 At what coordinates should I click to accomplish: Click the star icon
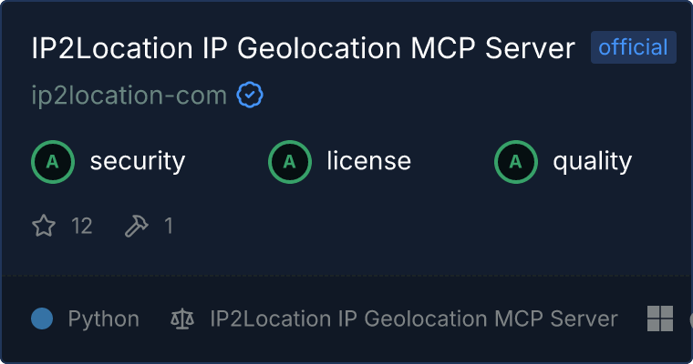coord(44,226)
